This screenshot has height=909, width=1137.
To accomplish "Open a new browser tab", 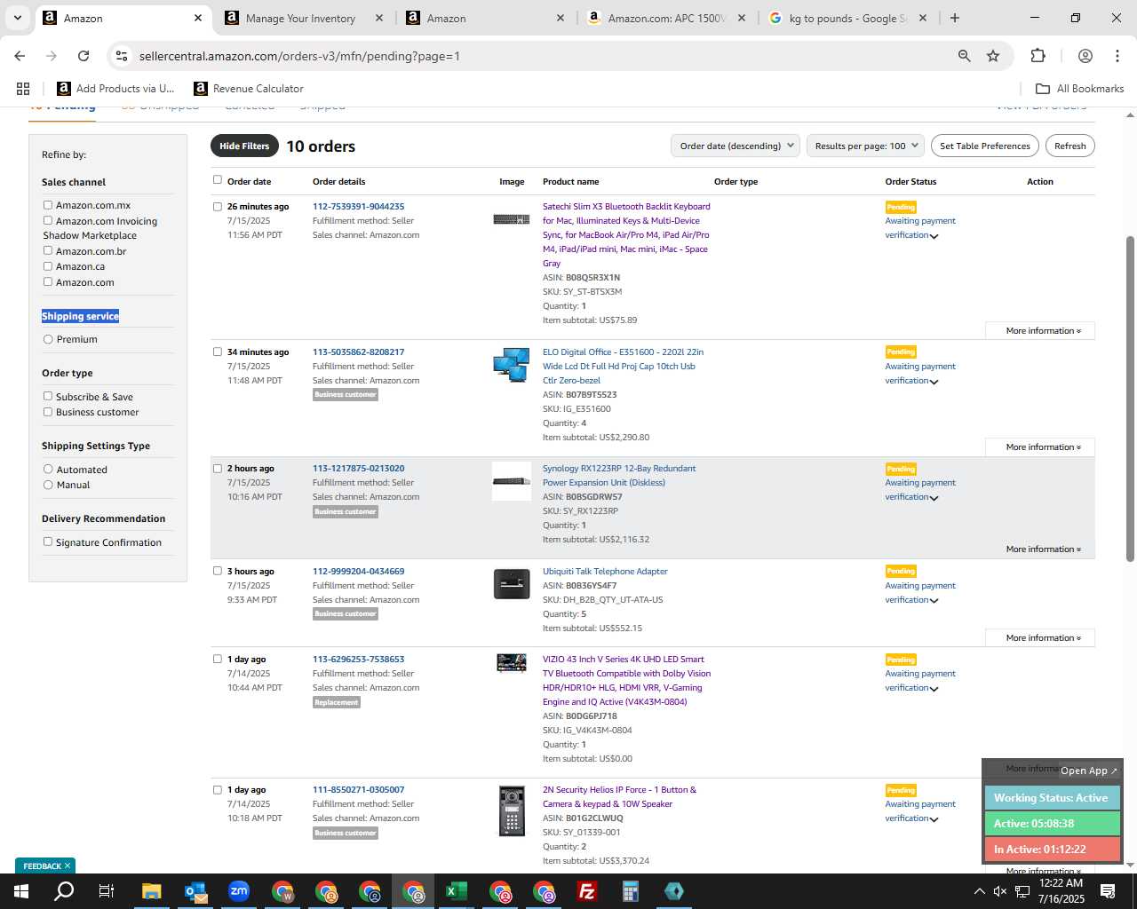I will tap(955, 18).
